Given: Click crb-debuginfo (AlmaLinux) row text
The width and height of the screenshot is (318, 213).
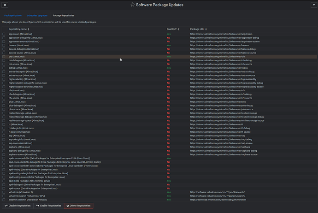Looking at the screenshot, I should pyautogui.click(x=22, y=60).
